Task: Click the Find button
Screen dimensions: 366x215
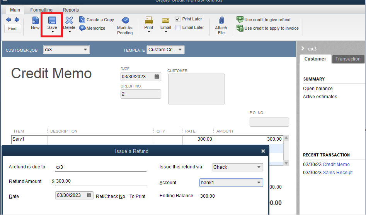Action: click(12, 29)
